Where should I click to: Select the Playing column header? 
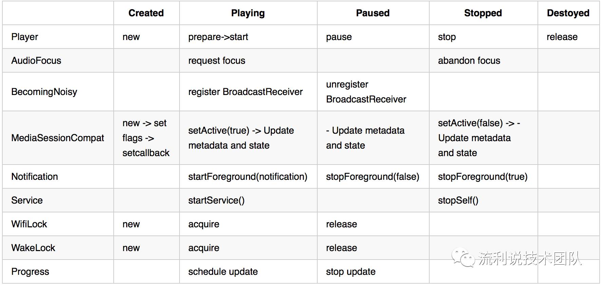pyautogui.click(x=248, y=13)
